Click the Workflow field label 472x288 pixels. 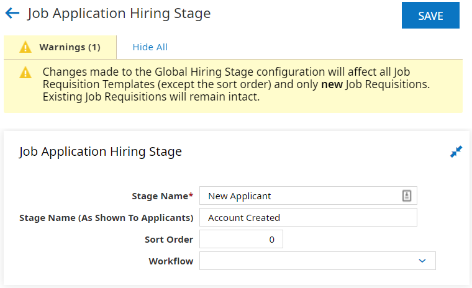[171, 261]
